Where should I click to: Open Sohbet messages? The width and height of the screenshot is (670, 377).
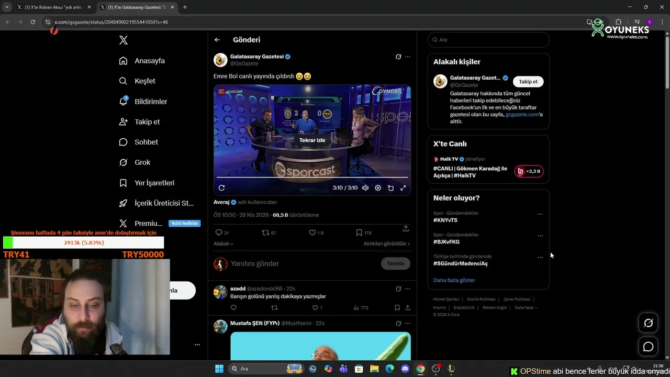[138, 142]
